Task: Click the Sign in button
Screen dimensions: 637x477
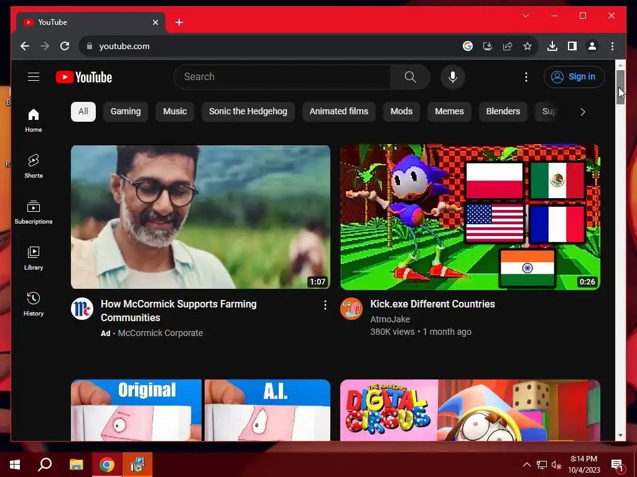Action: 574,77
